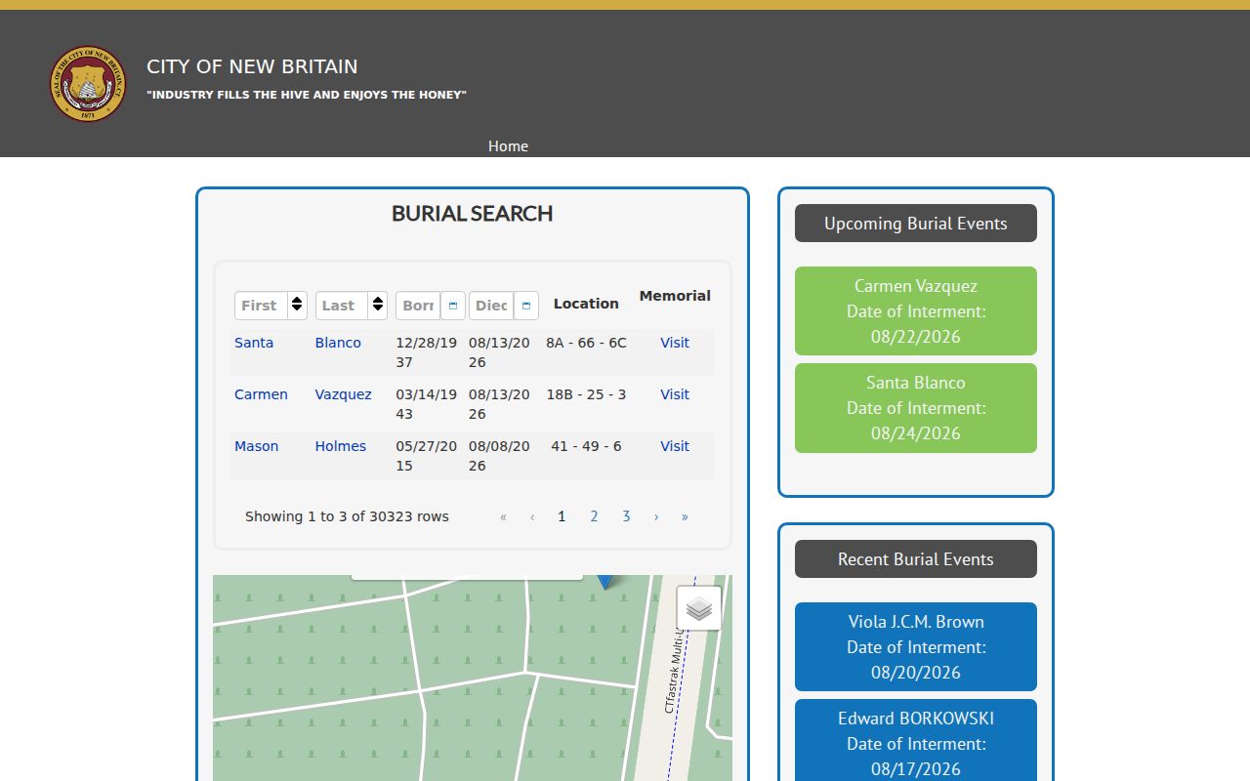This screenshot has height=781, width=1250.
Task: Click the City of New Britain title
Action: (252, 66)
